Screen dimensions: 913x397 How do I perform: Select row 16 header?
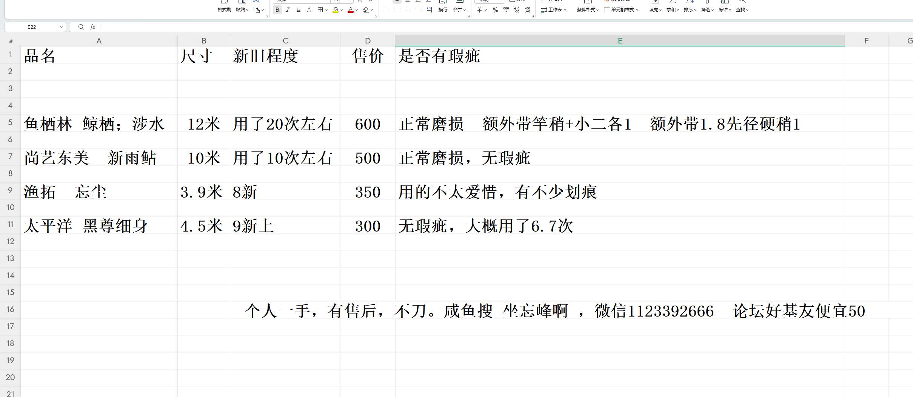pyautogui.click(x=10, y=309)
